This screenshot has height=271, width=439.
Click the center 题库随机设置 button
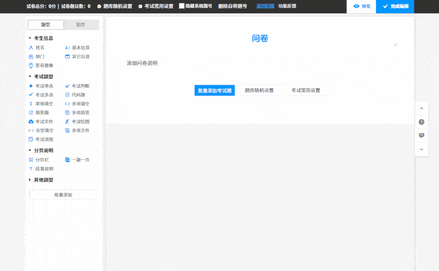click(x=259, y=90)
